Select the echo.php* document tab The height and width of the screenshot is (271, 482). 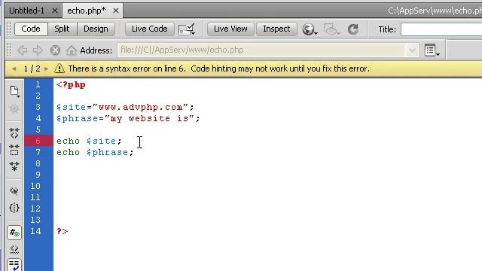point(86,11)
